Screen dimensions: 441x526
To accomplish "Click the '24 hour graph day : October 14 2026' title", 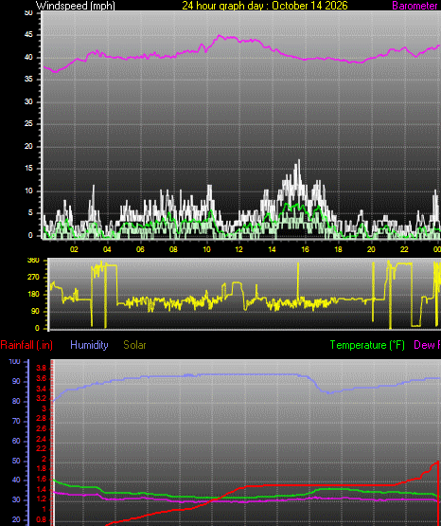I will point(265,6).
